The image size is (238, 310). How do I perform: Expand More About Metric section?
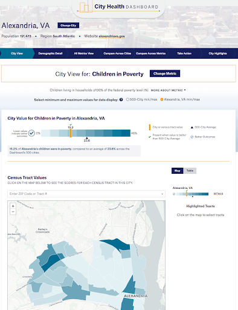[x=169, y=90]
